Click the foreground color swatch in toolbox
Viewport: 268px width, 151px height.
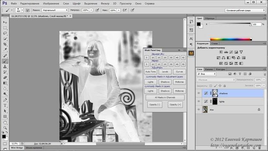[x=4, y=136]
